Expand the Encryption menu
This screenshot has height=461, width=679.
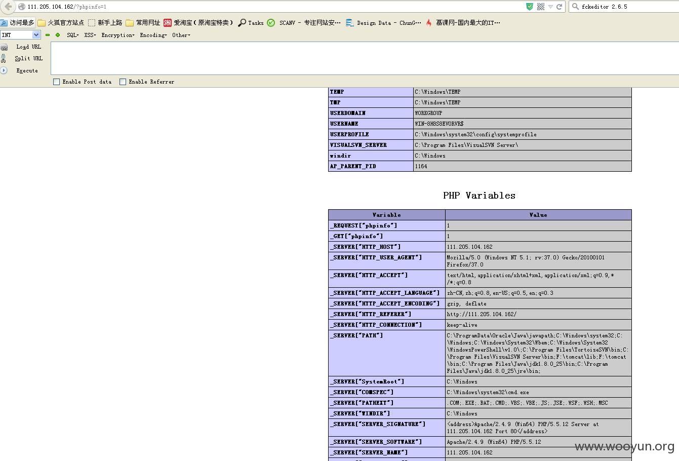pyautogui.click(x=118, y=35)
